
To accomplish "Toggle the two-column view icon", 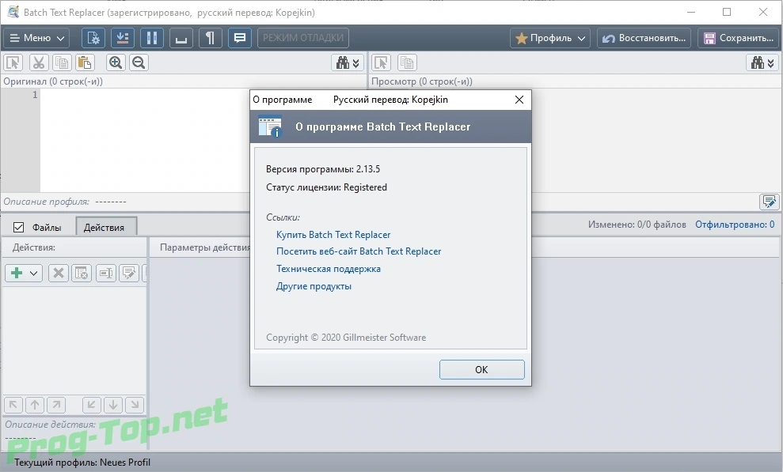I will tap(152, 38).
